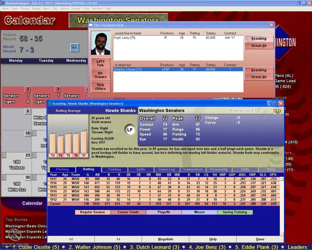
Task: Show Spring Training stats
Action: point(235,212)
